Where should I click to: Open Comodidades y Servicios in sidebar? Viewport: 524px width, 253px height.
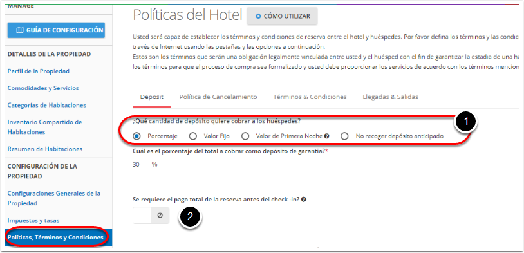point(43,88)
